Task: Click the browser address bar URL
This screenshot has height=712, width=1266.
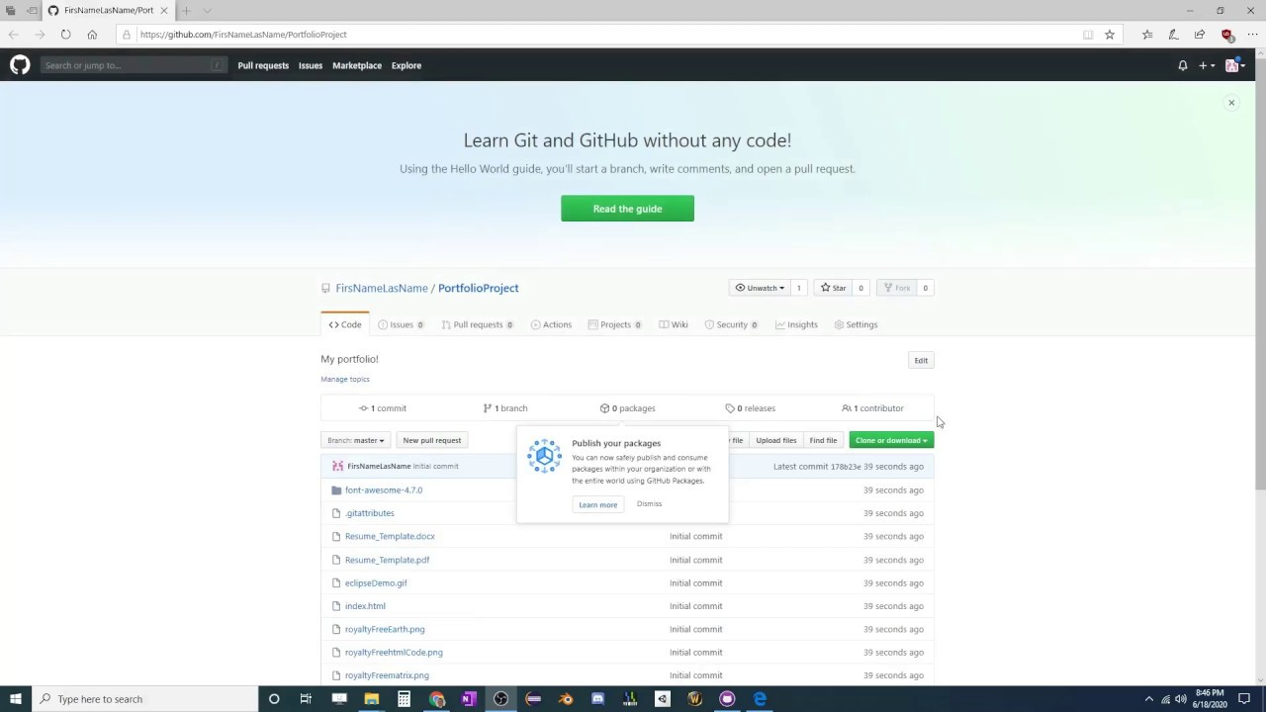Action: click(x=243, y=35)
